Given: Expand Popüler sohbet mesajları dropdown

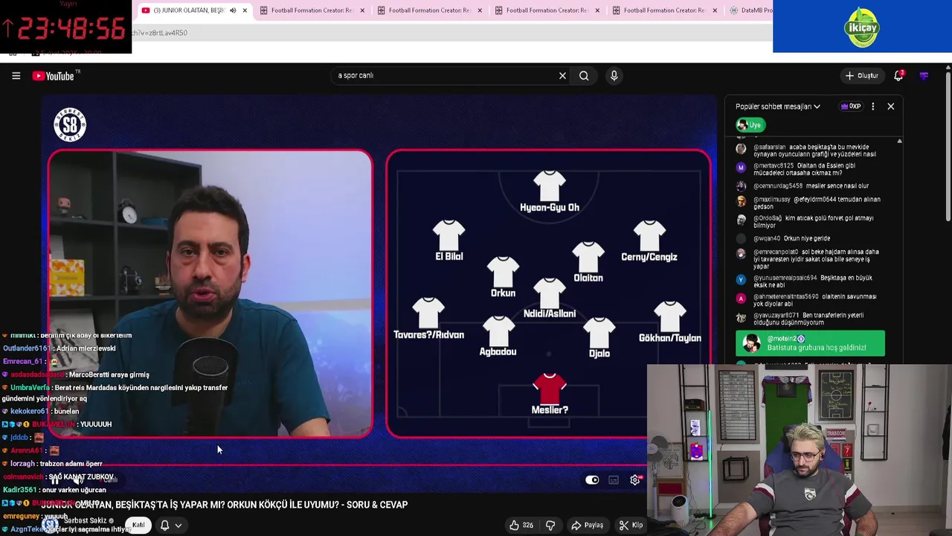Looking at the screenshot, I should [x=777, y=106].
